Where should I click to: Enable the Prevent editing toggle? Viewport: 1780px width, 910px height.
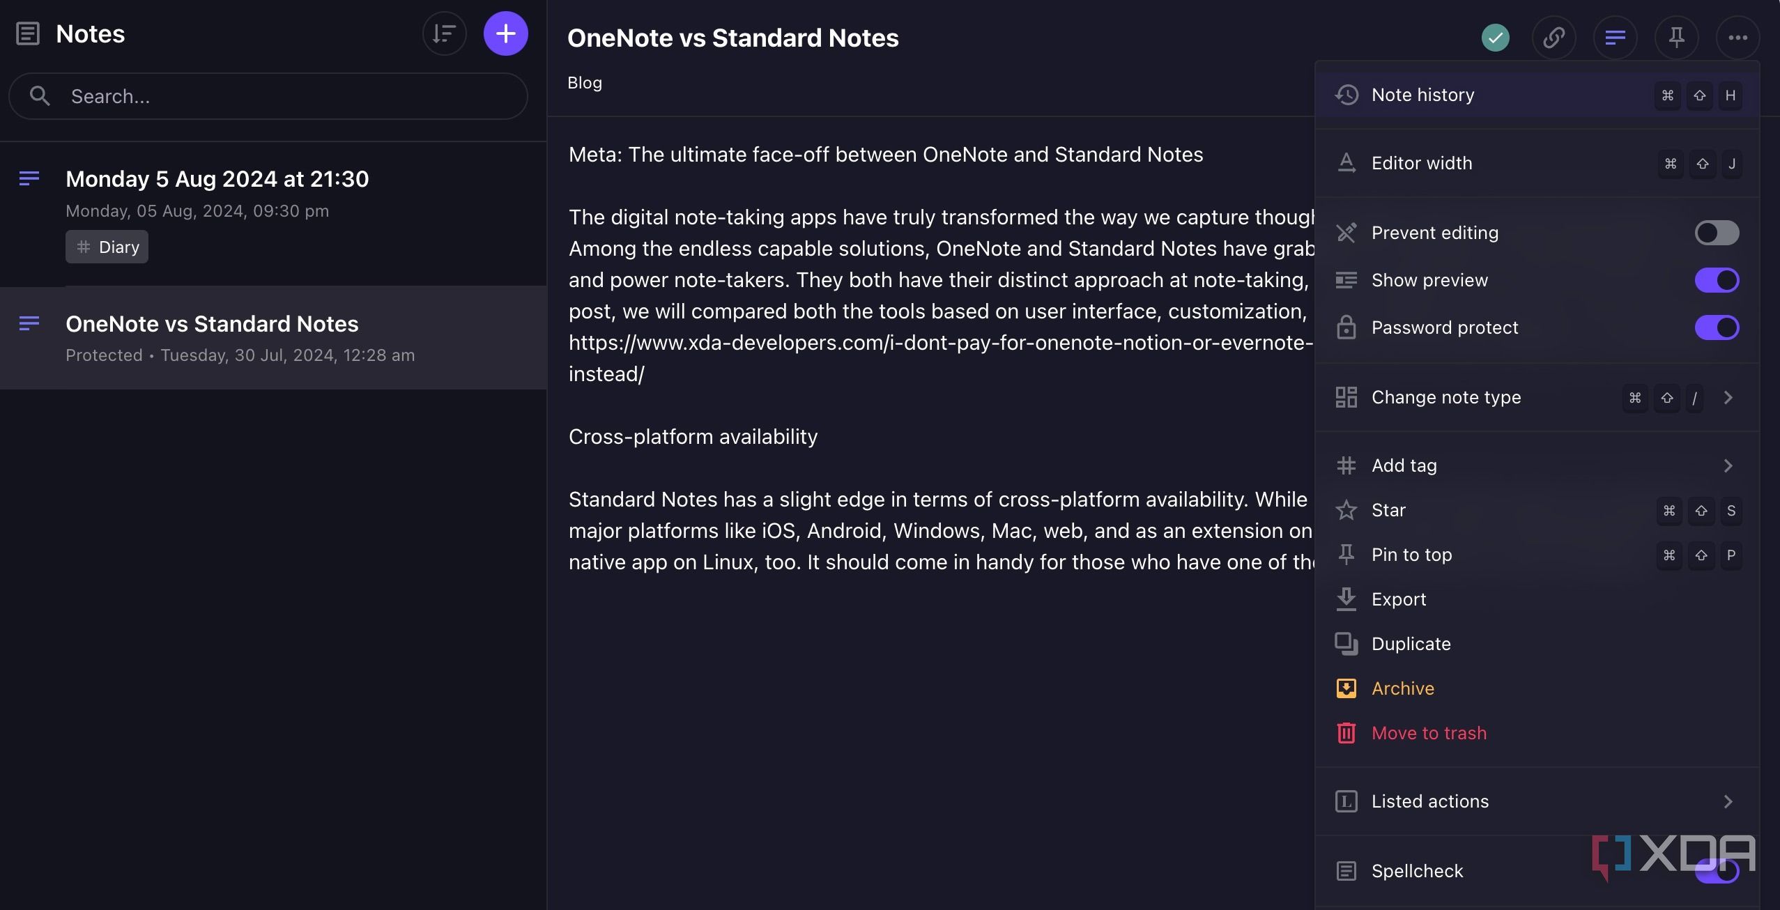coord(1717,233)
